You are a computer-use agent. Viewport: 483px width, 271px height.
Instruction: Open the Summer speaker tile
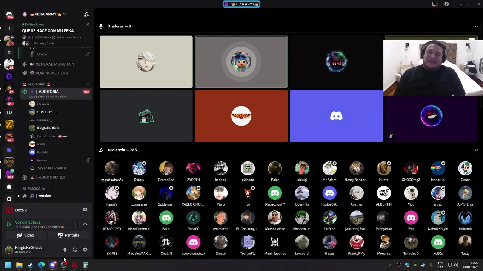[336, 62]
